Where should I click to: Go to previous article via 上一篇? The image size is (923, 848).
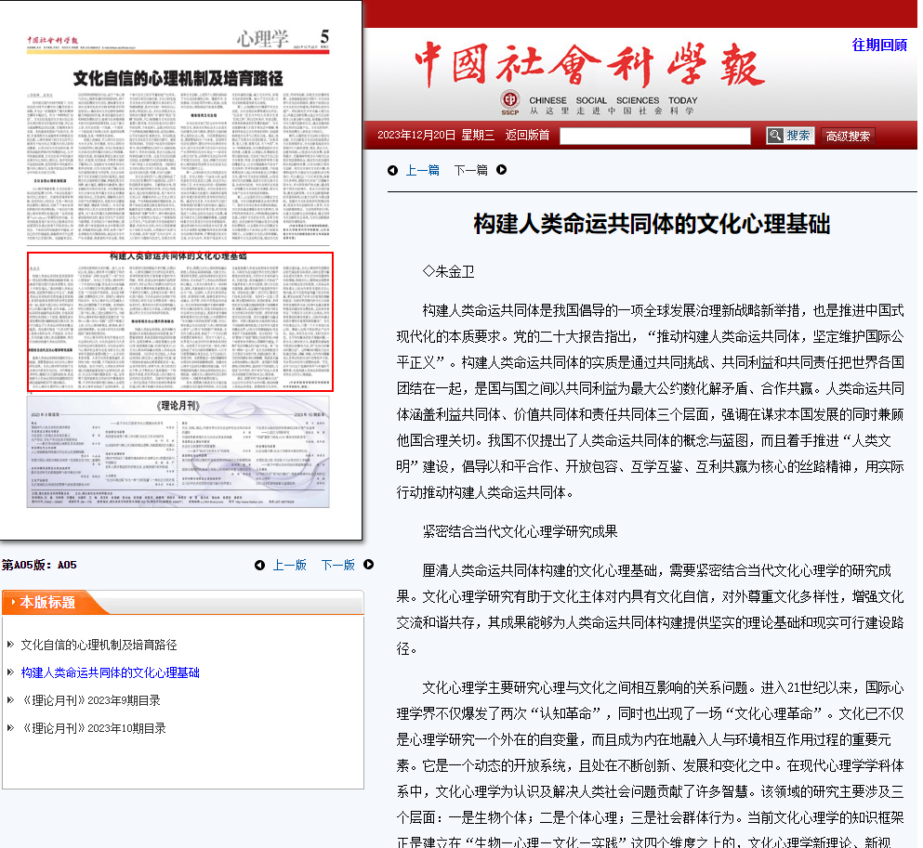[x=423, y=170]
